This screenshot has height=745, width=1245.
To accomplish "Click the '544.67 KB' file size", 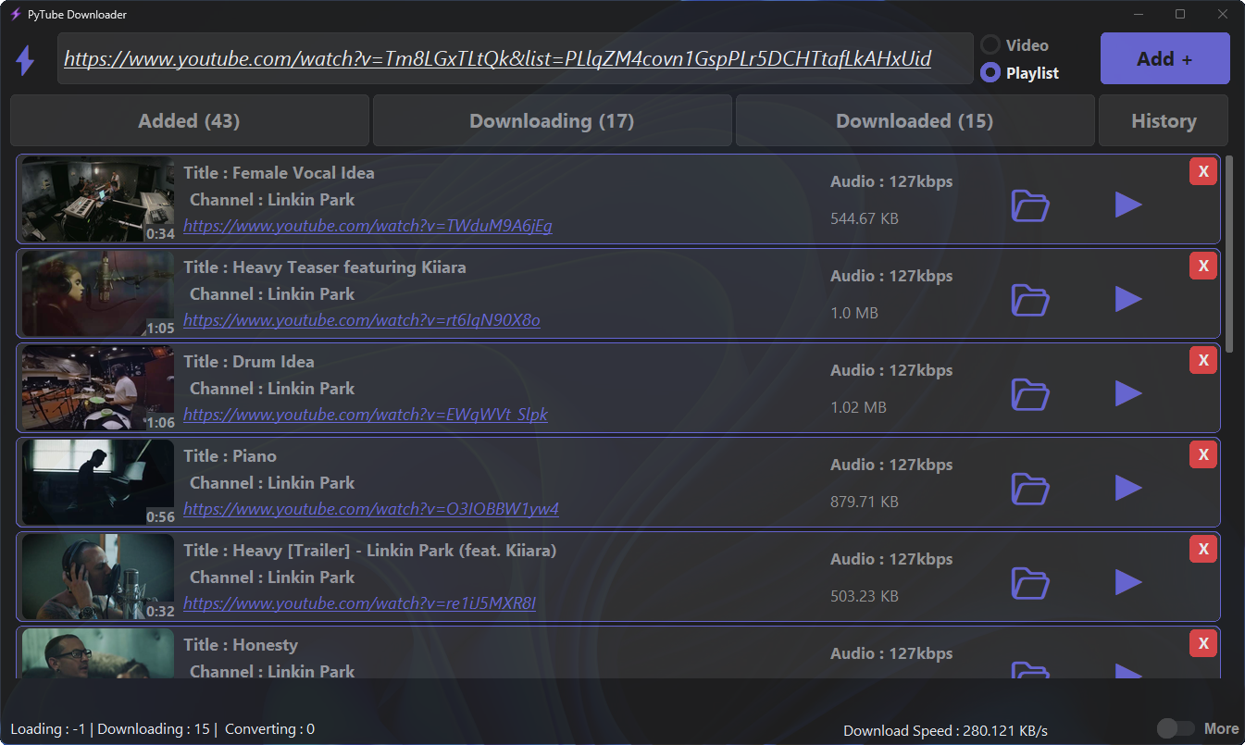I will 865,218.
